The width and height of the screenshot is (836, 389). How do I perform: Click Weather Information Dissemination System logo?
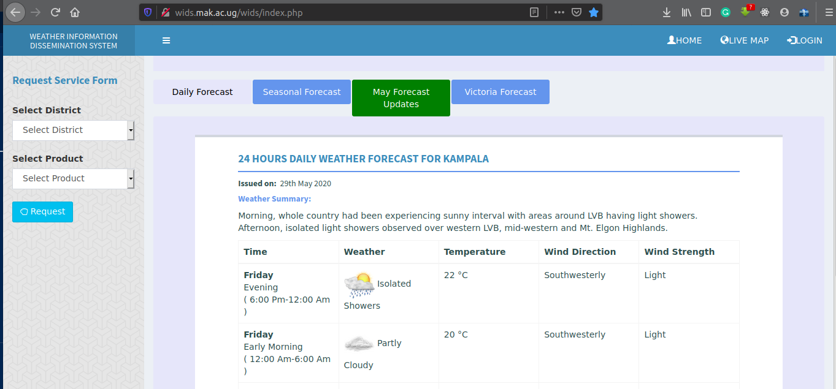(x=74, y=41)
